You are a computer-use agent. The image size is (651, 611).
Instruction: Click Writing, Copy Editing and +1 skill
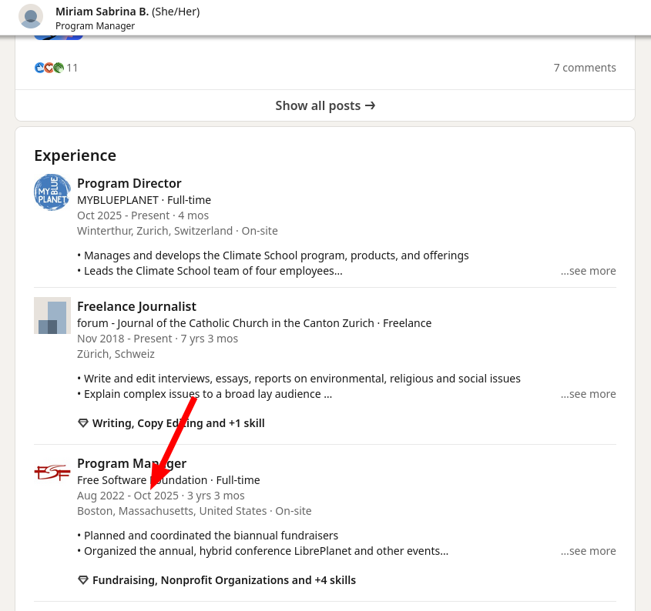(178, 423)
